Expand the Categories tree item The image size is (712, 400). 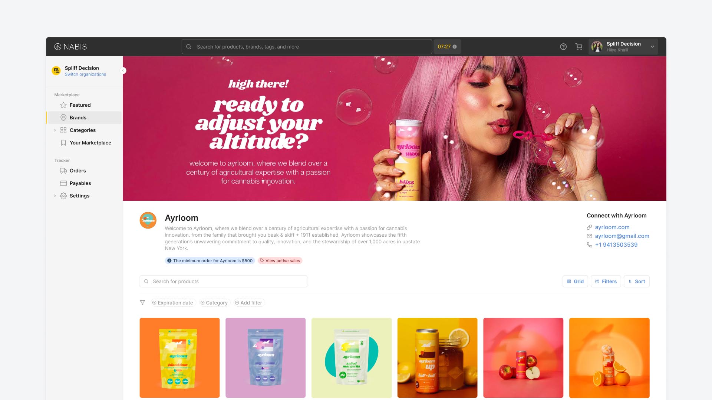[55, 130]
